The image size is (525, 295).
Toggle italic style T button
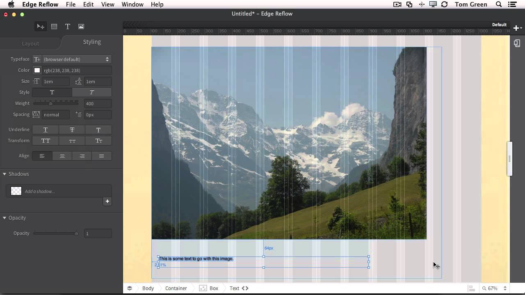click(x=92, y=92)
